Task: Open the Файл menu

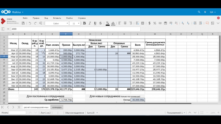Action: pos(25,18)
